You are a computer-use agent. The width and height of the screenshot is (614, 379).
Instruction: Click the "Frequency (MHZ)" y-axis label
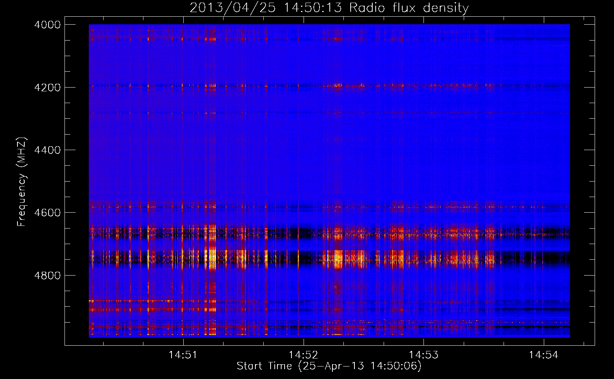22,182
